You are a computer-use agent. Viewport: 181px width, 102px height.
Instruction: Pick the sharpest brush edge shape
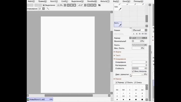point(133,34)
